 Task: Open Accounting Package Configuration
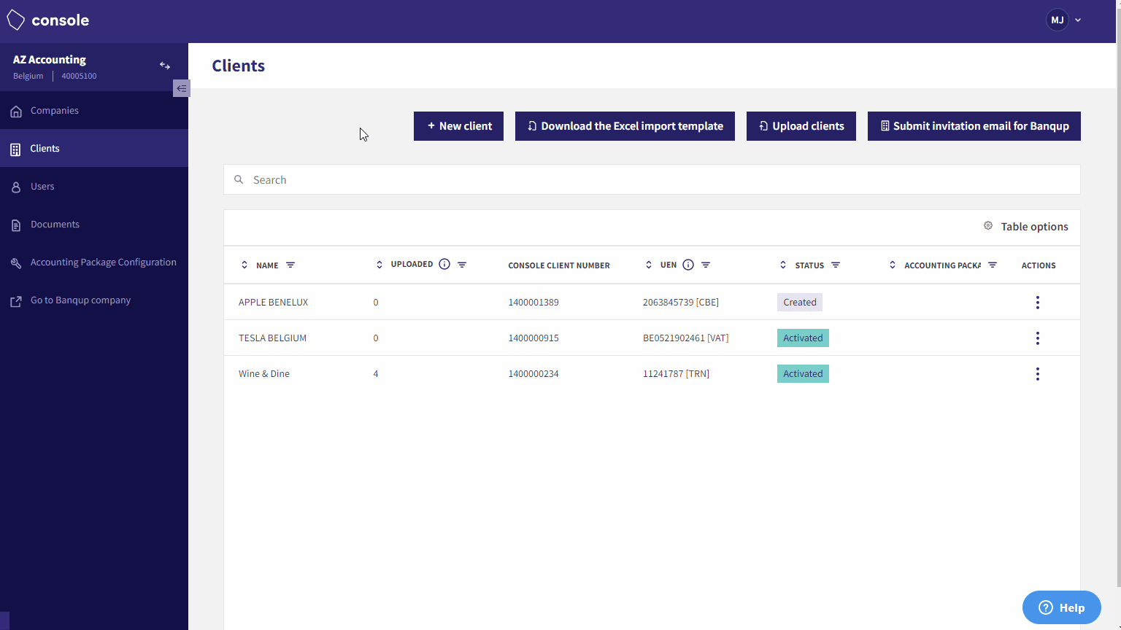(x=94, y=262)
